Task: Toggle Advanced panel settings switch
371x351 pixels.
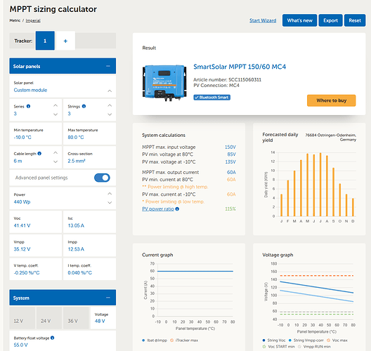Action: (x=102, y=178)
